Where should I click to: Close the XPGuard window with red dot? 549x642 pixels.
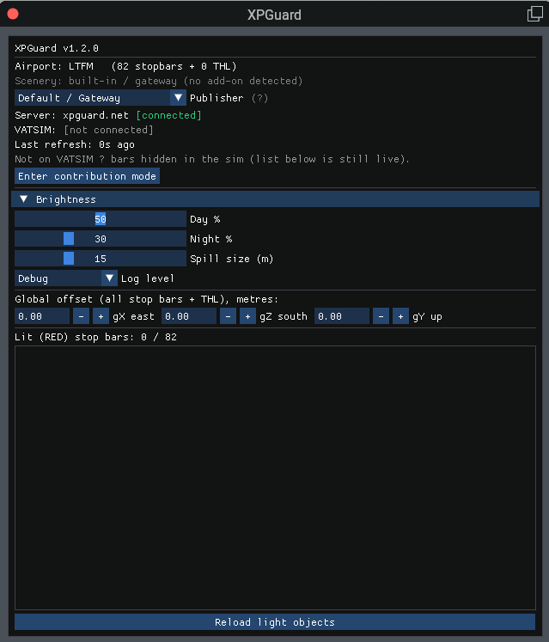click(x=13, y=14)
